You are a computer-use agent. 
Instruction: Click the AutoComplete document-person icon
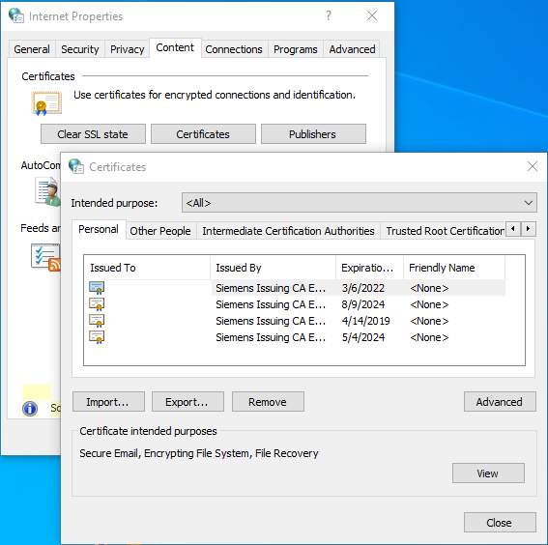47,191
